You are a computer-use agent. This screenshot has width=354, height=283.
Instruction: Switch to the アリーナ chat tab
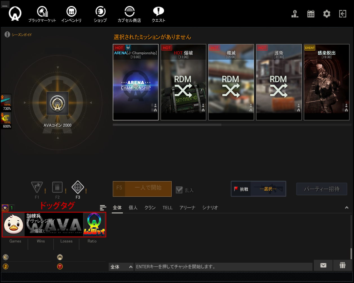pos(187,208)
